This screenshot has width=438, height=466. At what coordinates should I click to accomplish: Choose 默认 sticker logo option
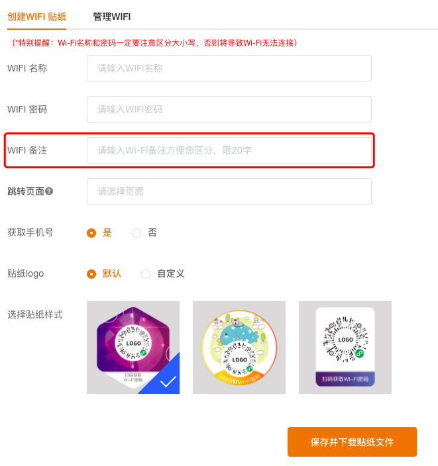pos(91,274)
